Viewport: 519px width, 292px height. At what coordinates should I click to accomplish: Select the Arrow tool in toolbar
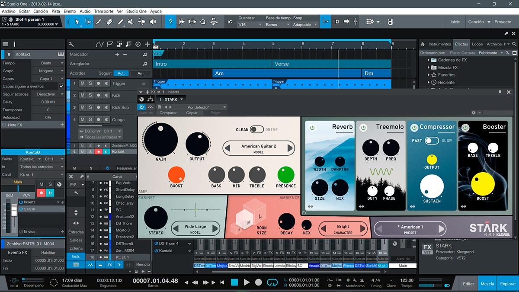point(77,21)
